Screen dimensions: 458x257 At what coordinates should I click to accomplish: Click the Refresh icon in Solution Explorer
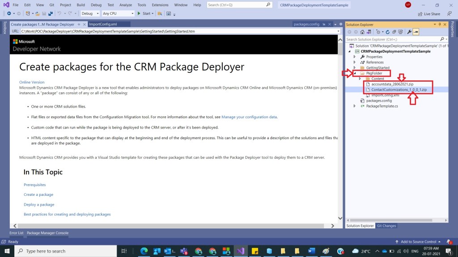tap(387, 32)
